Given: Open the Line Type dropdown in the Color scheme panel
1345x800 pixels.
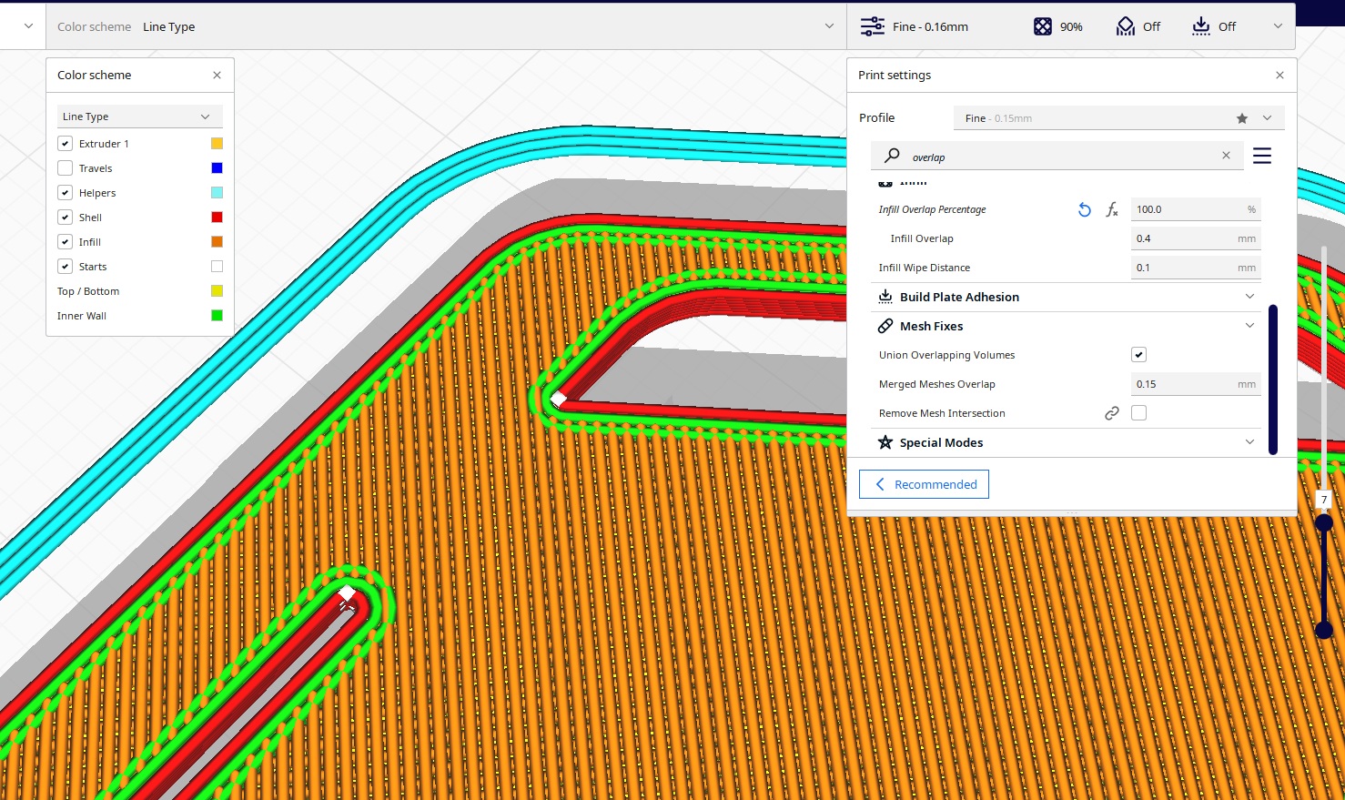Looking at the screenshot, I should 139,116.
